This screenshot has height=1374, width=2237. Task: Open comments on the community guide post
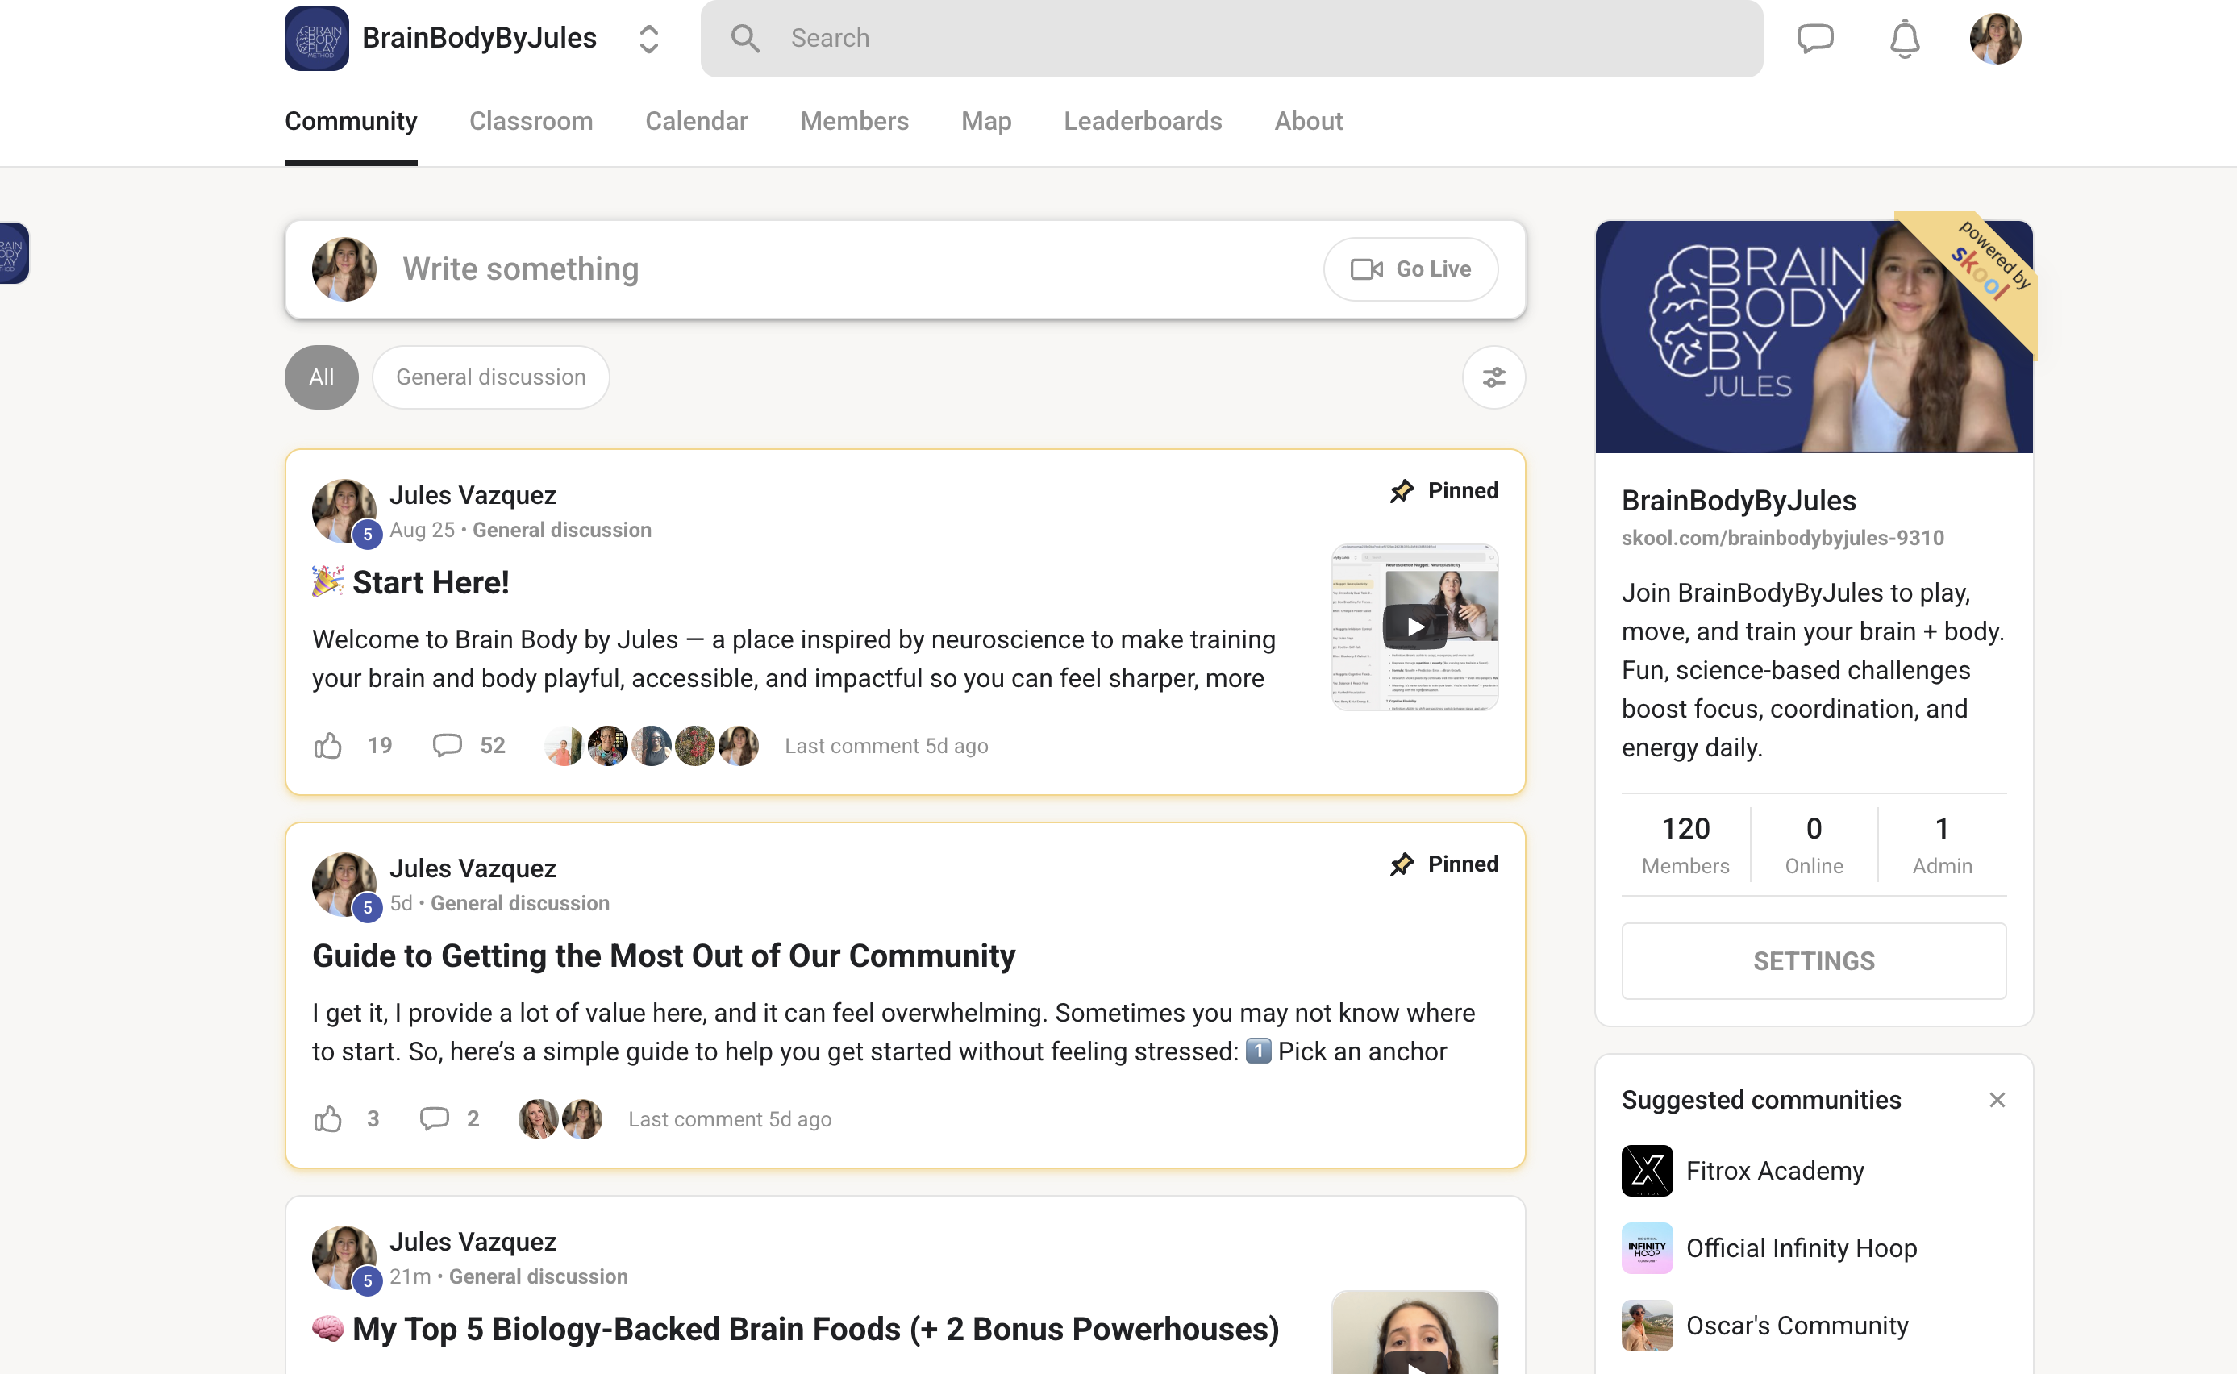point(435,1118)
